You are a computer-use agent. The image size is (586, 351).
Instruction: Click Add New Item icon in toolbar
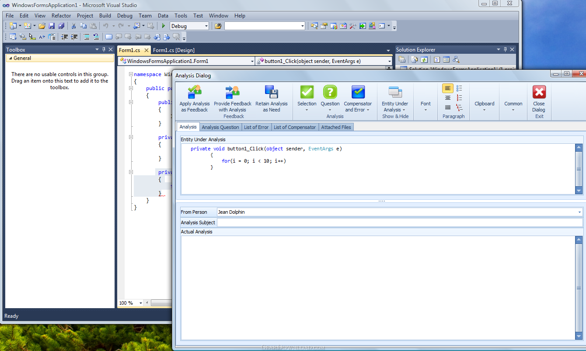click(x=28, y=26)
